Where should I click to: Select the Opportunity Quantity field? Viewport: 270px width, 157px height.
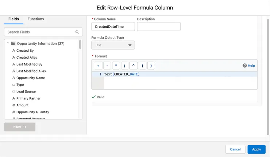point(33,112)
